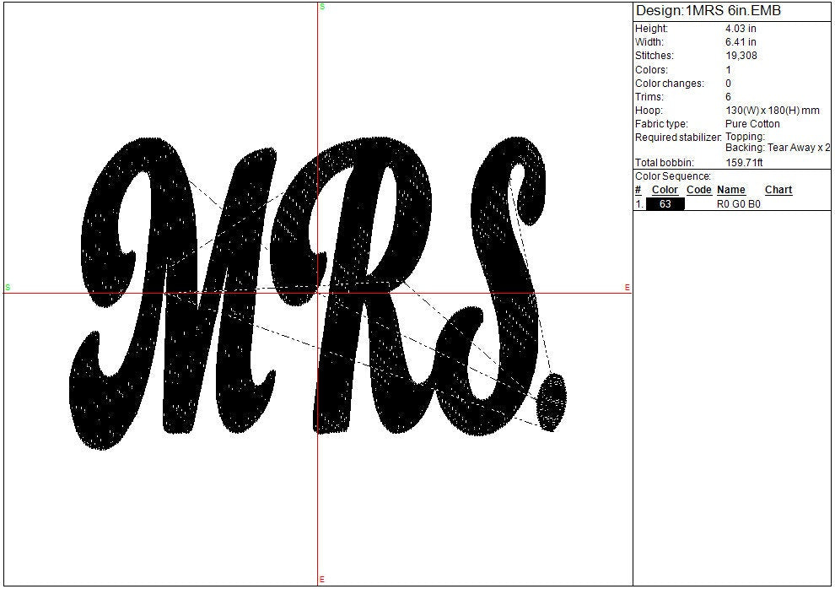Click the embroidered letter M
The width and height of the screenshot is (835, 589).
pos(177,295)
